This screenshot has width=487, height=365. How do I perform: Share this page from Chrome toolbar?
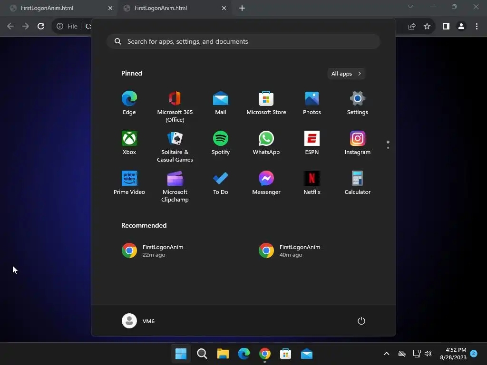pos(412,27)
